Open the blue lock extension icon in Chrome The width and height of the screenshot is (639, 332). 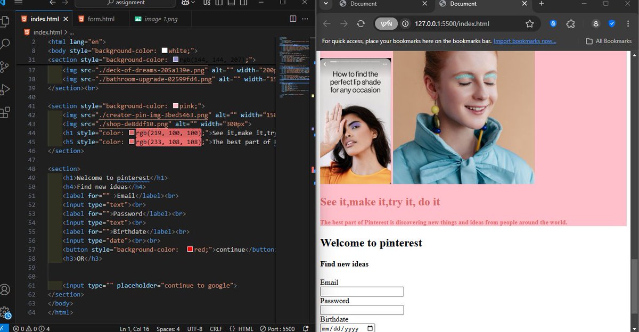553,23
